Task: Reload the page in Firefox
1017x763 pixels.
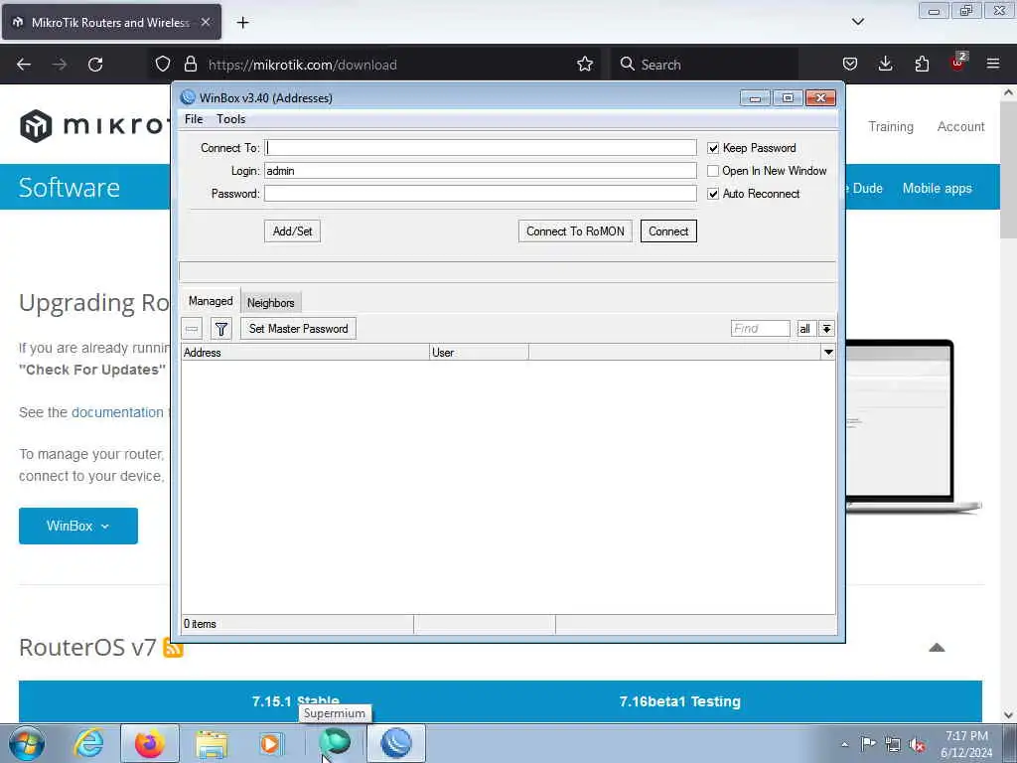Action: click(95, 65)
